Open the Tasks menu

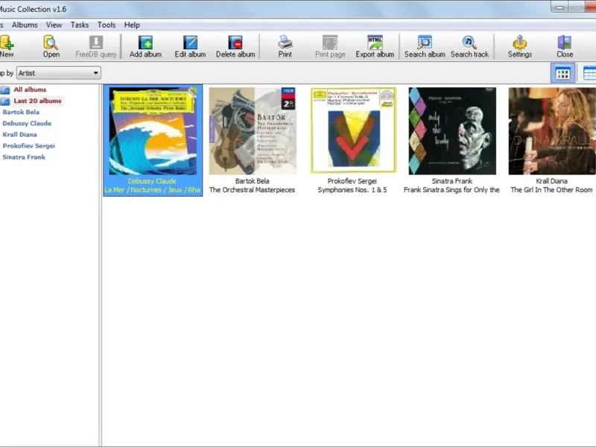point(80,25)
